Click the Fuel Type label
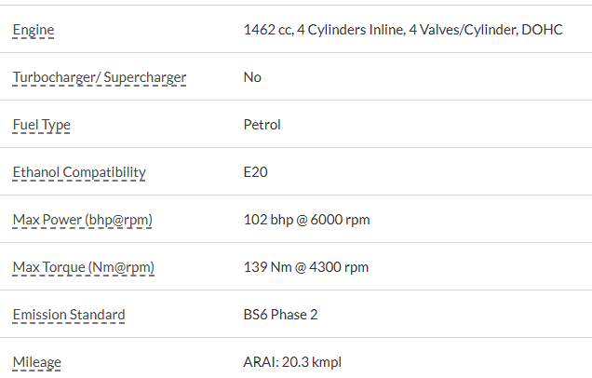Screen dimensions: 592x378 (x=41, y=125)
